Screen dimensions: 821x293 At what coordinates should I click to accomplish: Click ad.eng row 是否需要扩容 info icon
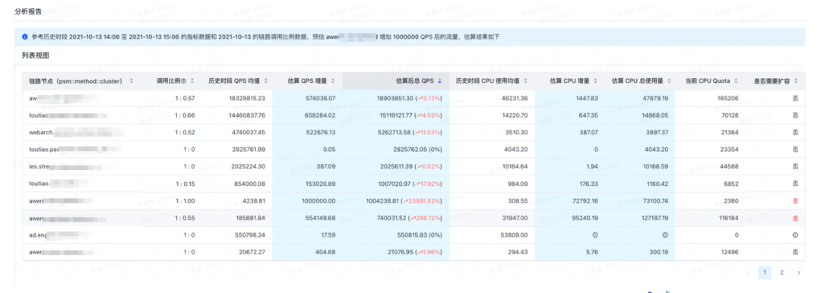click(x=795, y=235)
